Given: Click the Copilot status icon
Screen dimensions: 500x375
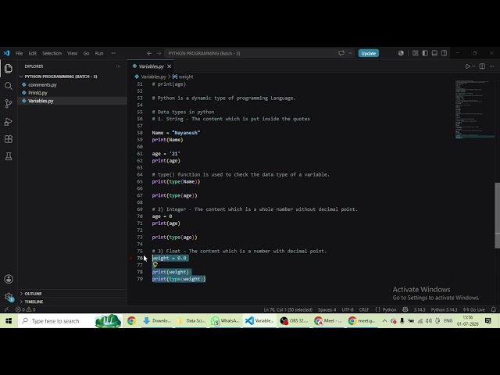Looking at the screenshot, I should click(x=405, y=309).
